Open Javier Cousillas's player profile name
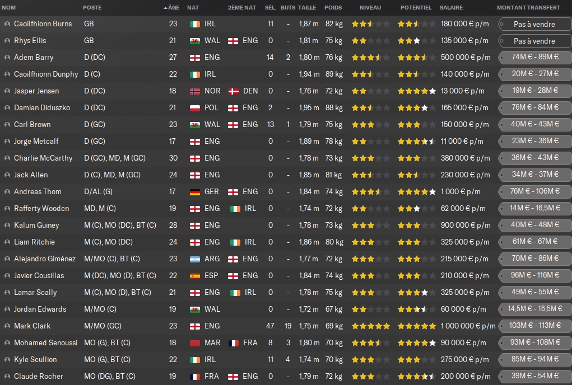This screenshot has width=572, height=385. (x=39, y=276)
